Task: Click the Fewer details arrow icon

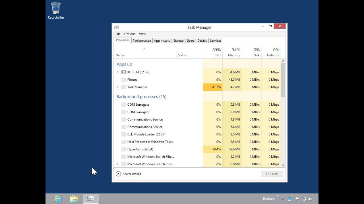Action: click(x=118, y=174)
